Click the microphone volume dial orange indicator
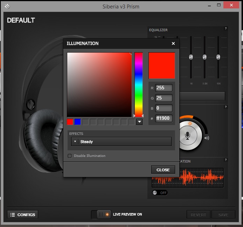 click(190, 124)
